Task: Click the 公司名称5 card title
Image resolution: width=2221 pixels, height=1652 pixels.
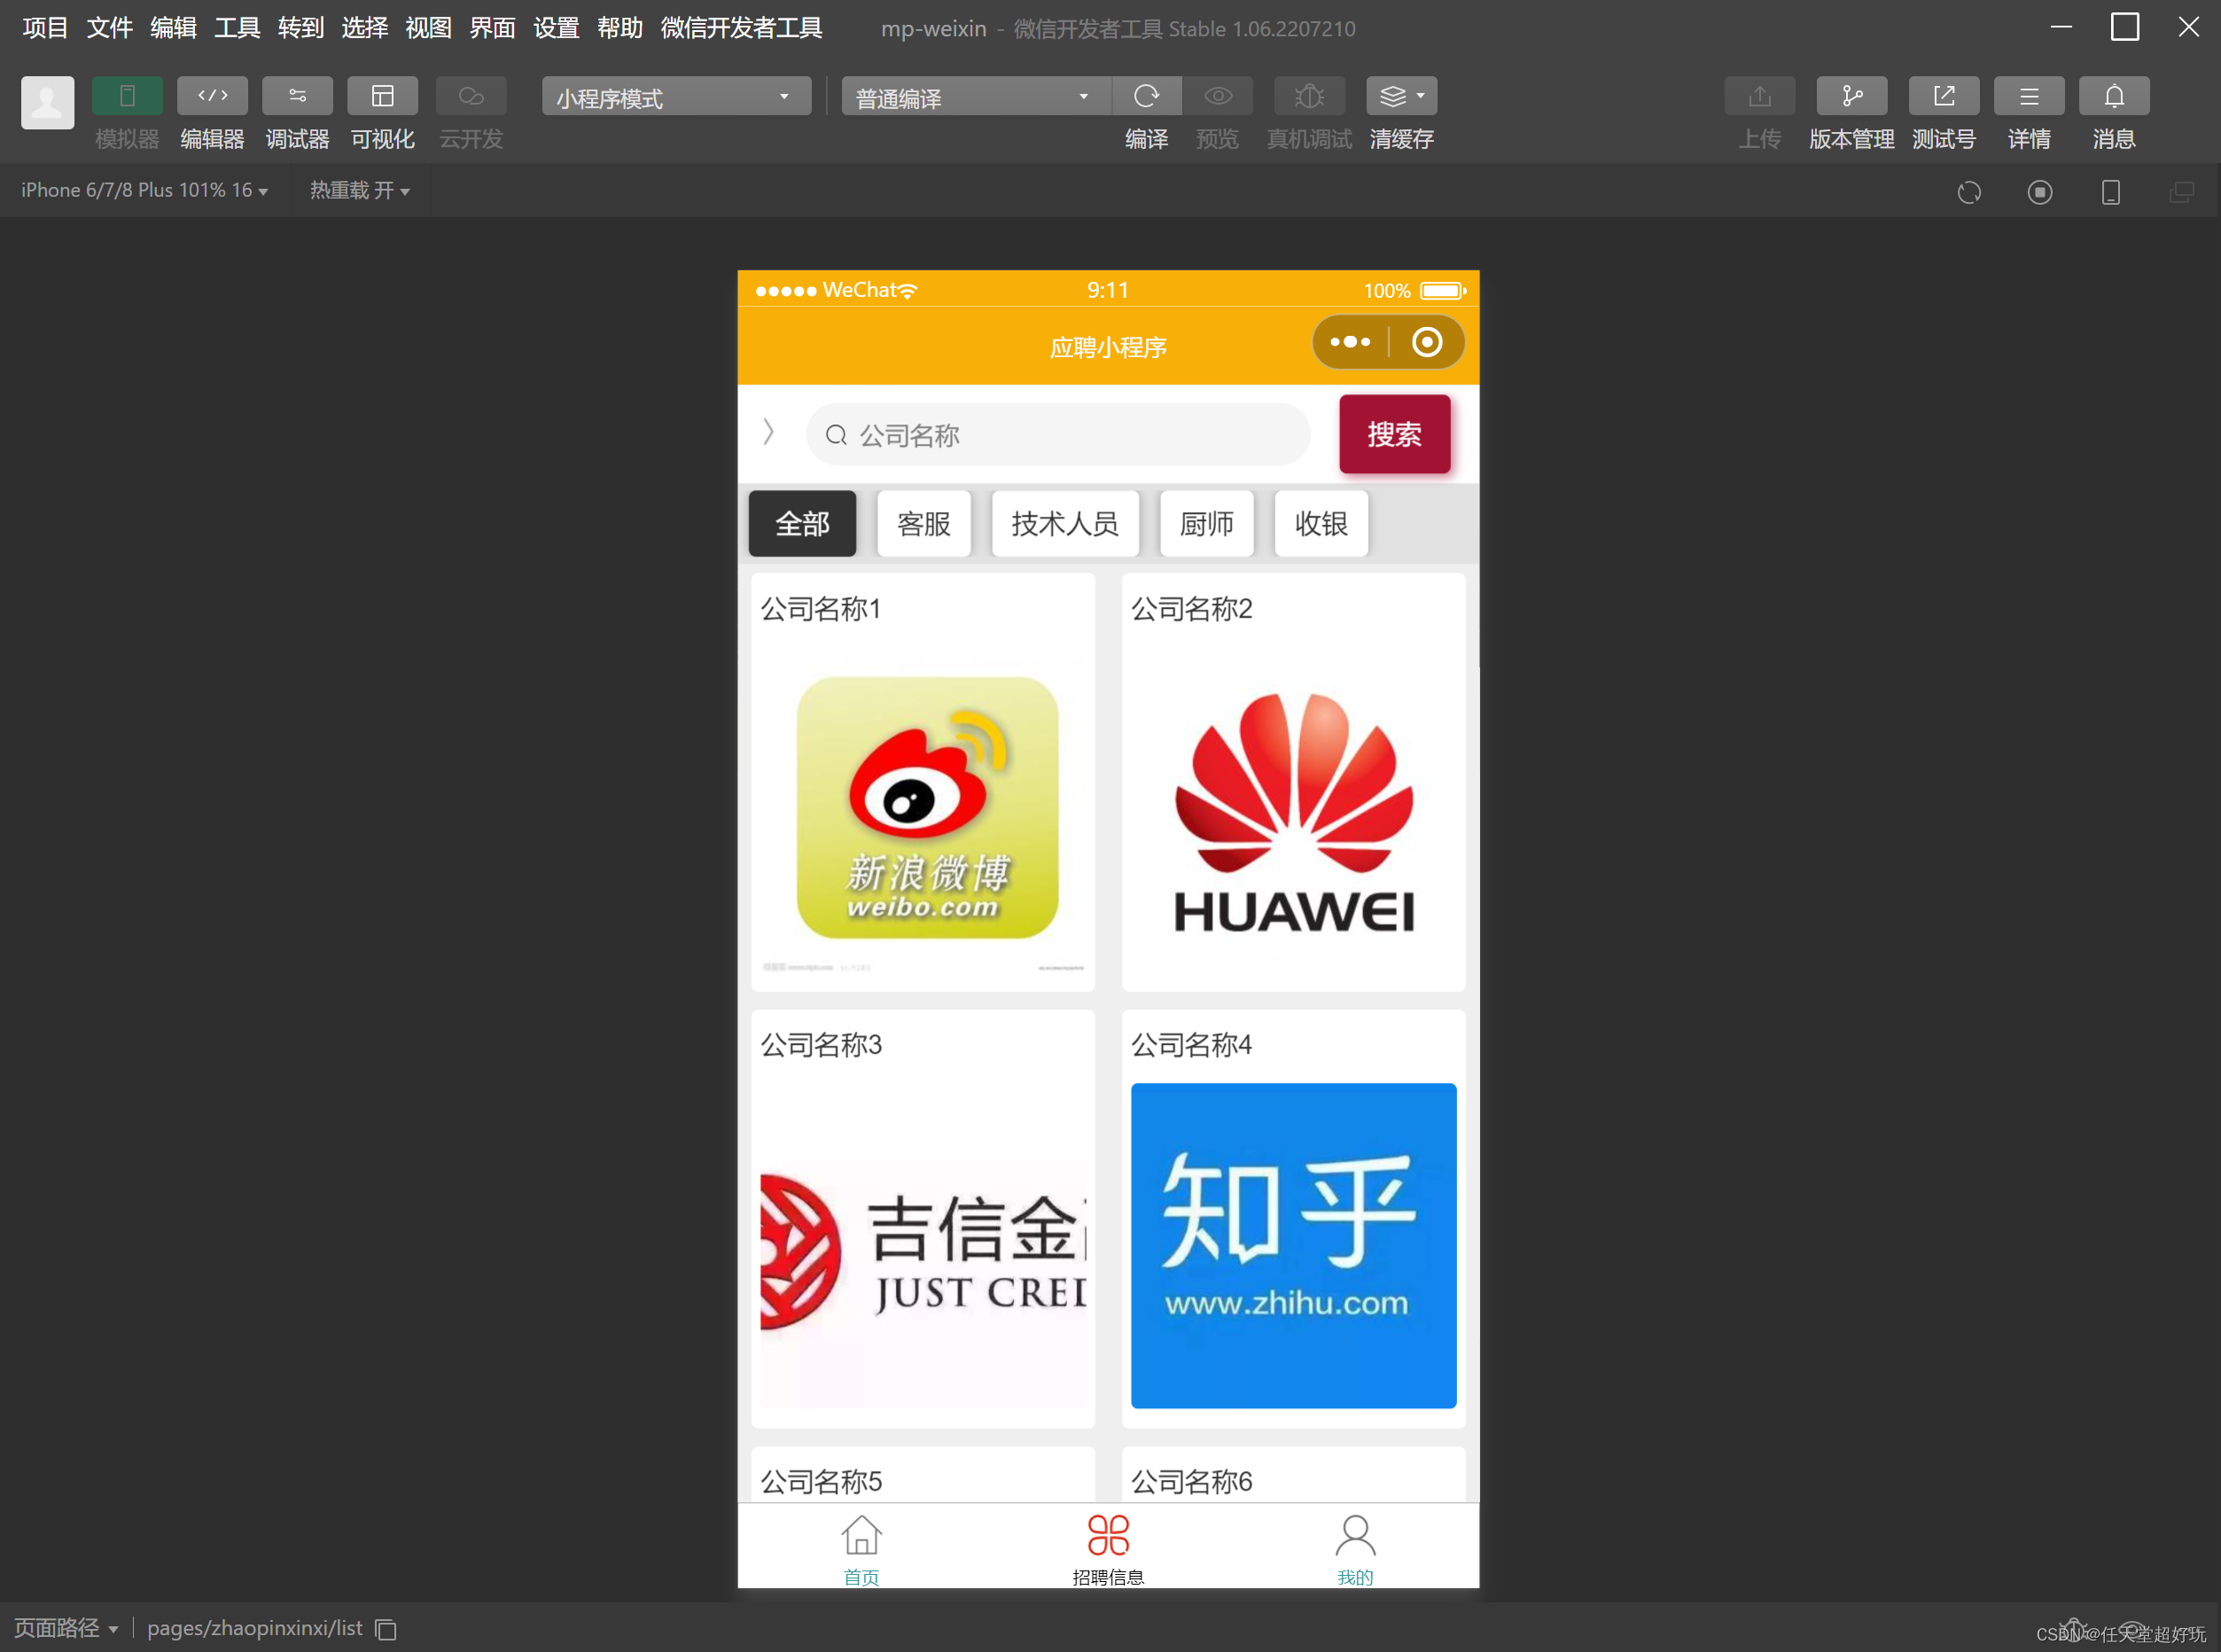Action: point(821,1481)
